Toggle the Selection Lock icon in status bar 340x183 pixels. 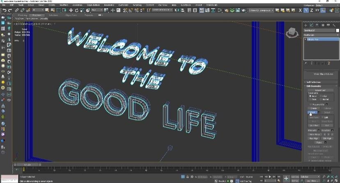[x=188, y=177]
